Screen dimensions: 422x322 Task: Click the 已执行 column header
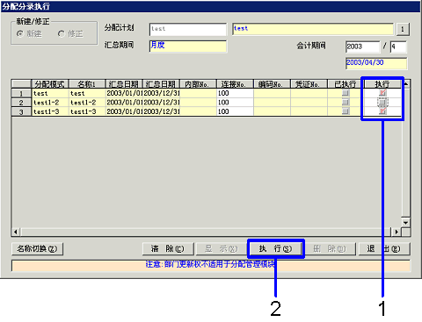(x=346, y=84)
